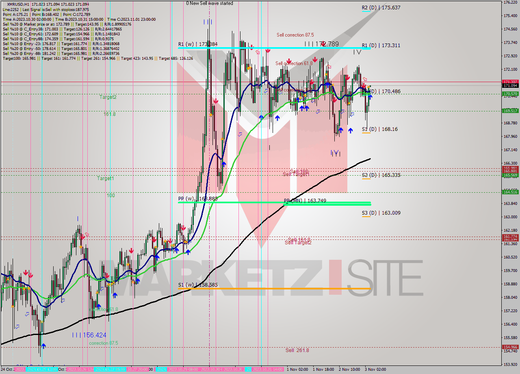The width and height of the screenshot is (520, 374).
Task: Select the '| | | 172.789' wave label
Action: (321, 43)
